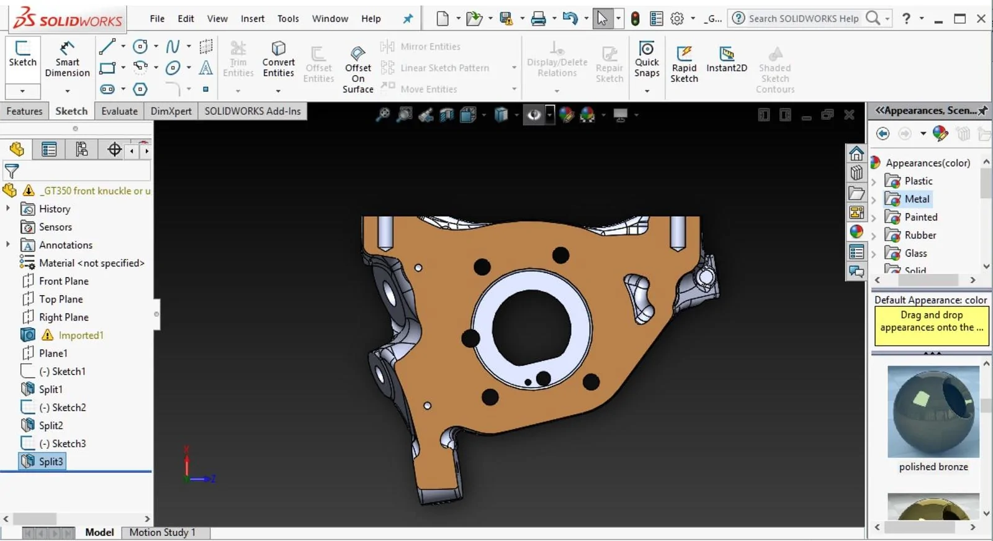Expand the Plastic appearances folder

[x=874, y=181]
